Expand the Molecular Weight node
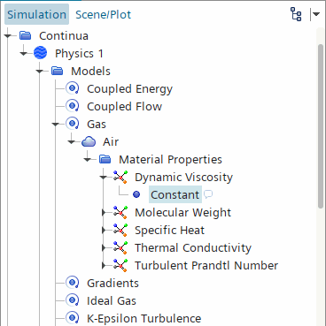The height and width of the screenshot is (326, 326). [x=104, y=212]
